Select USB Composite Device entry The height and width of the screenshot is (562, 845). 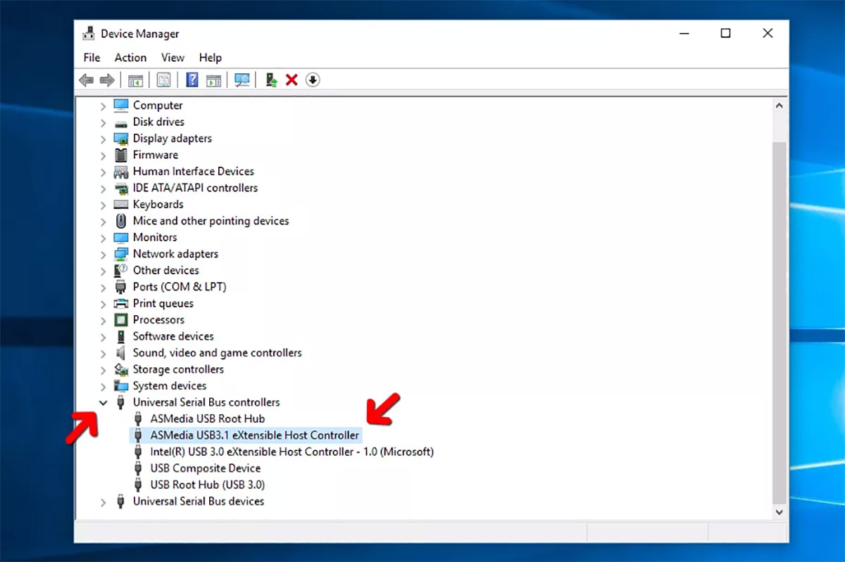[205, 468]
